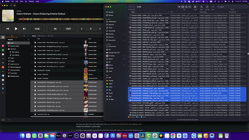Add a new playlist with plus icon

[x=28, y=40]
